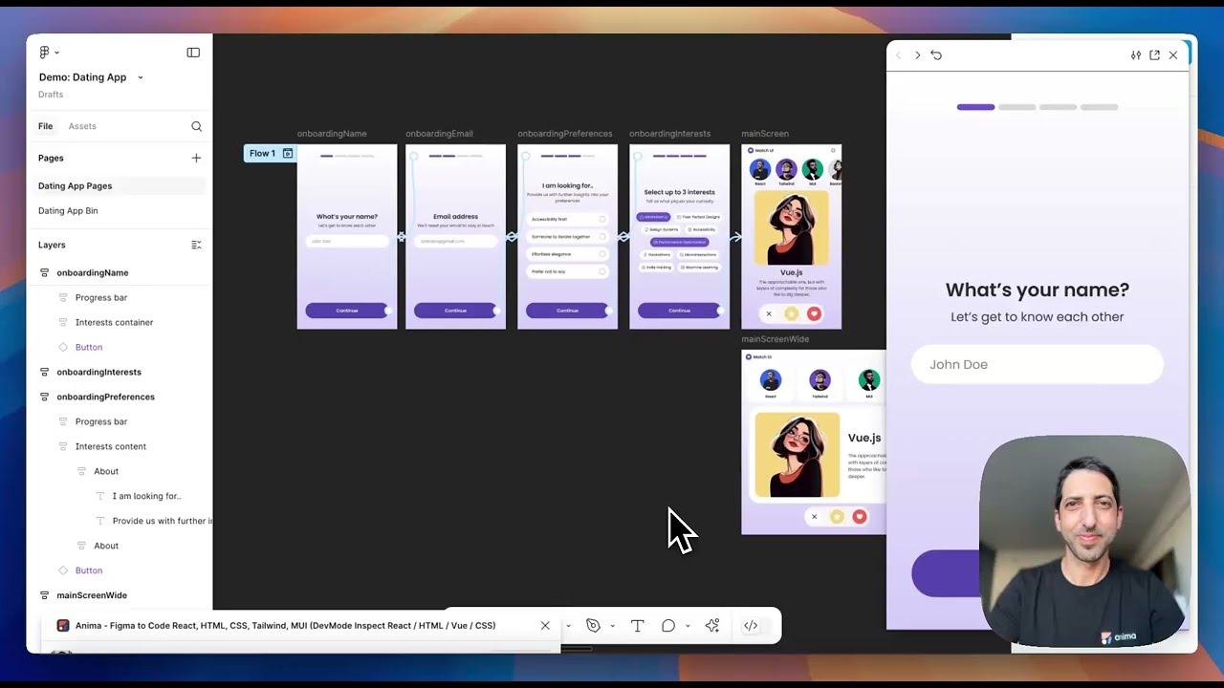The height and width of the screenshot is (688, 1224).
Task: Open the Figma main menu logo
Action: click(x=45, y=53)
